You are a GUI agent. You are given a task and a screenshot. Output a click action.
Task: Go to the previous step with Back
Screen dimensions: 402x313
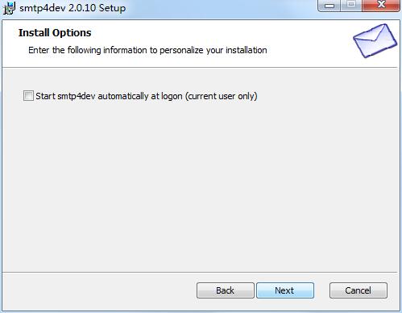point(226,290)
